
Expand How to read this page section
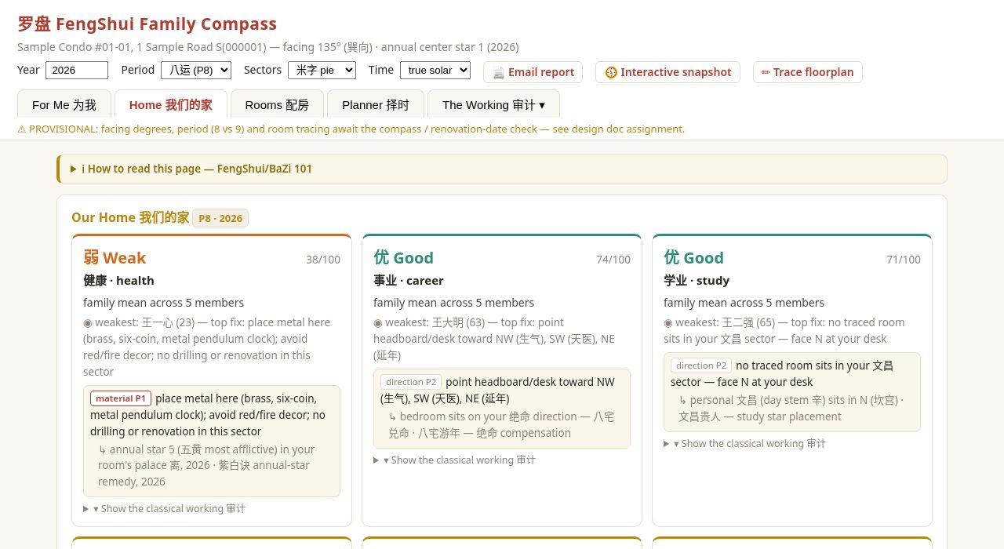pyautogui.click(x=502, y=169)
